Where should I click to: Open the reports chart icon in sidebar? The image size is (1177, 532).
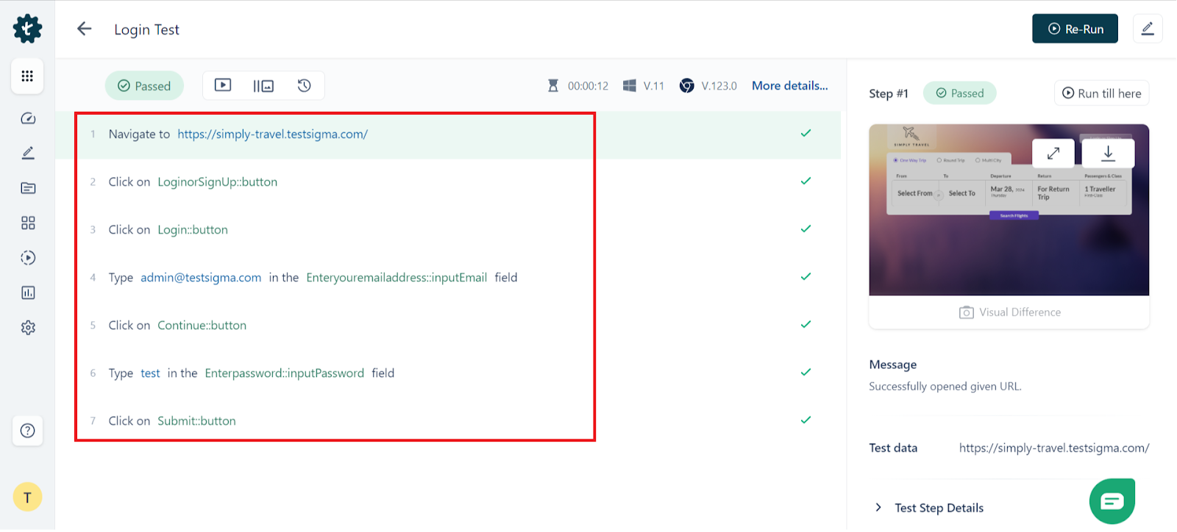pyautogui.click(x=28, y=292)
